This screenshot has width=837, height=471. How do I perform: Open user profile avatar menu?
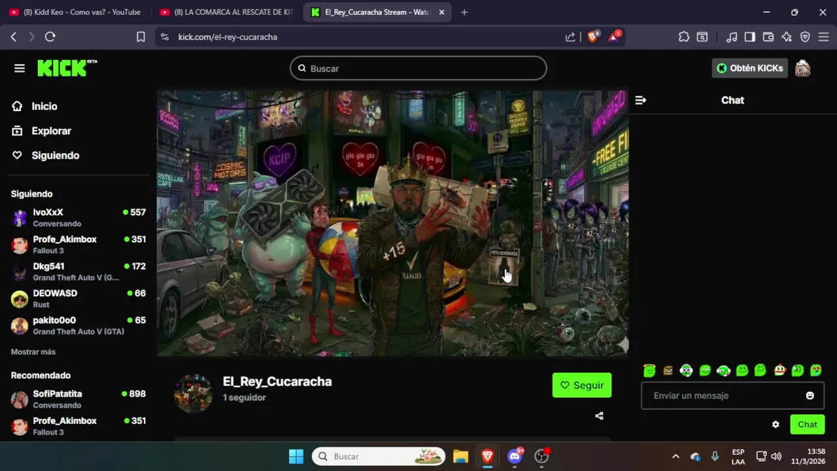point(802,68)
